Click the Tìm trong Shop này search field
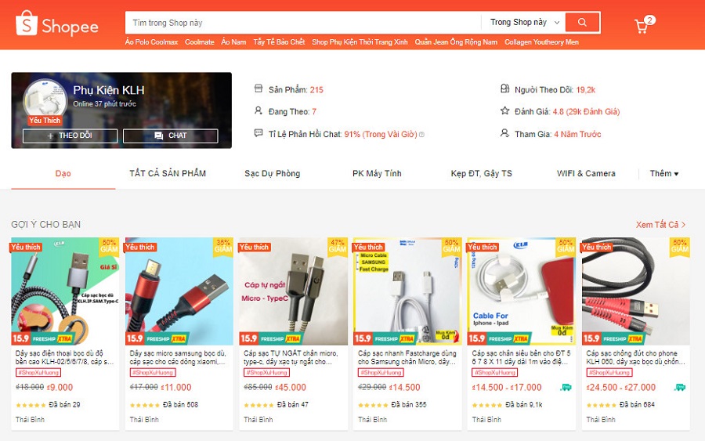Viewport: 705px width, 441px height. [x=303, y=23]
